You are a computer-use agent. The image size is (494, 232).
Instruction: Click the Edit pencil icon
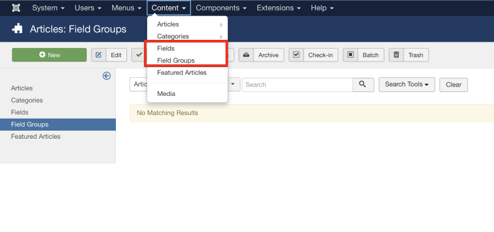[x=98, y=55]
